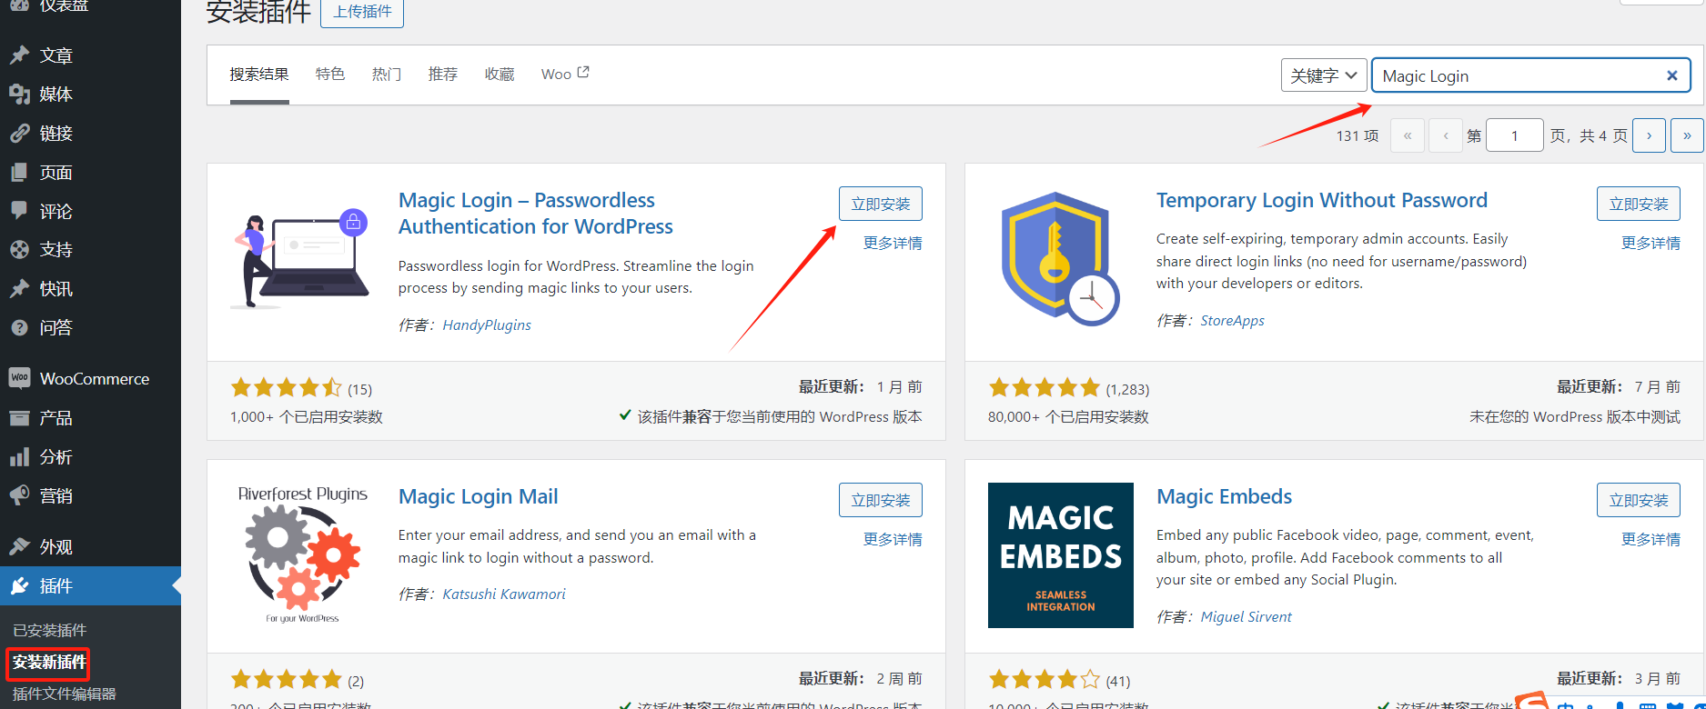Open WooCommerce menu label
Screen dimensions: 1706x709
tap(95, 379)
